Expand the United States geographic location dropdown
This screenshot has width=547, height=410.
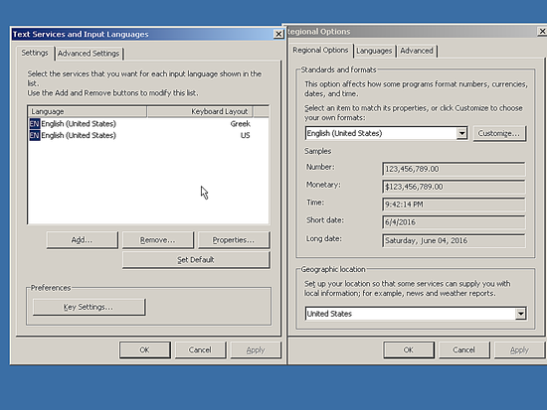pyautogui.click(x=520, y=314)
